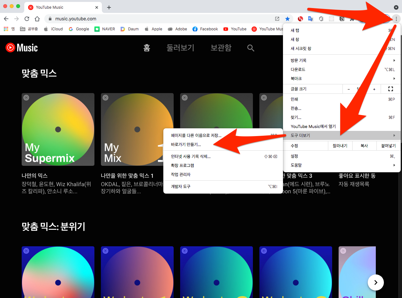402x298 pixels.
Task: Select 전송... in Chrome menu
Action: [x=342, y=108]
